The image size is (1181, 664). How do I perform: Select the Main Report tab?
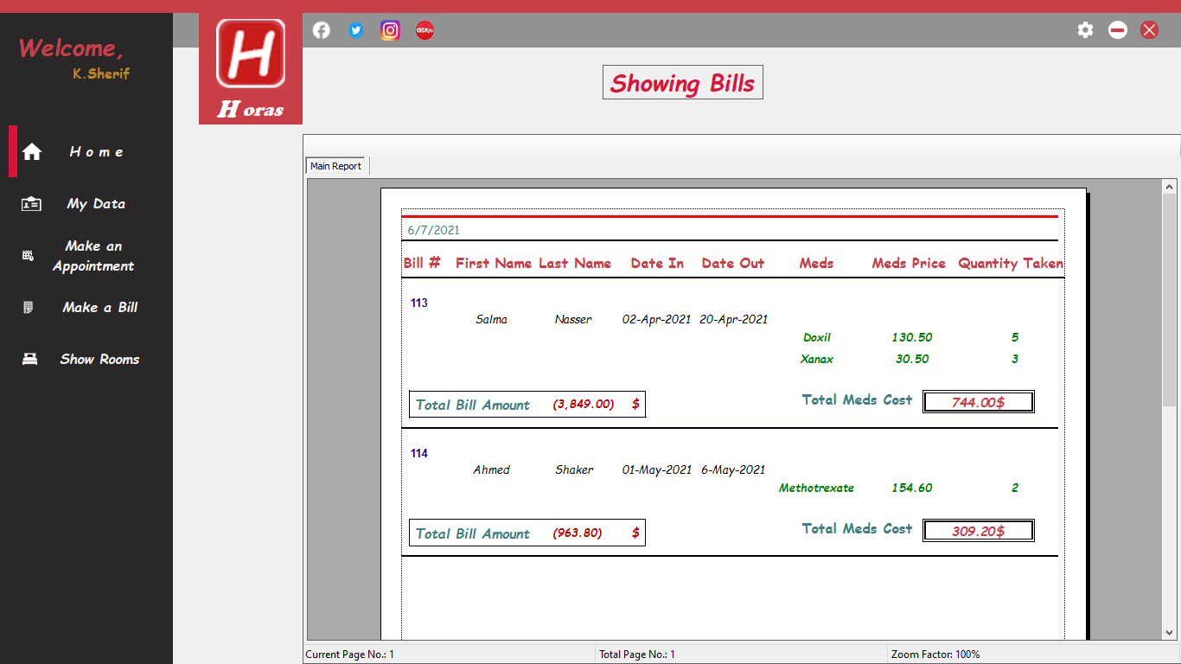click(336, 166)
